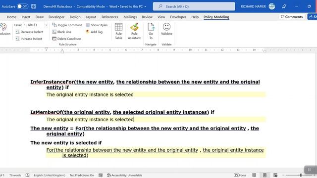Click Add Tag
Viewport: 317px width, 178px height.
click(94, 32)
